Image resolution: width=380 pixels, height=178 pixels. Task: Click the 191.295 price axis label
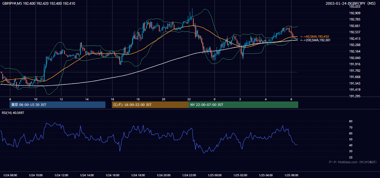click(x=355, y=96)
